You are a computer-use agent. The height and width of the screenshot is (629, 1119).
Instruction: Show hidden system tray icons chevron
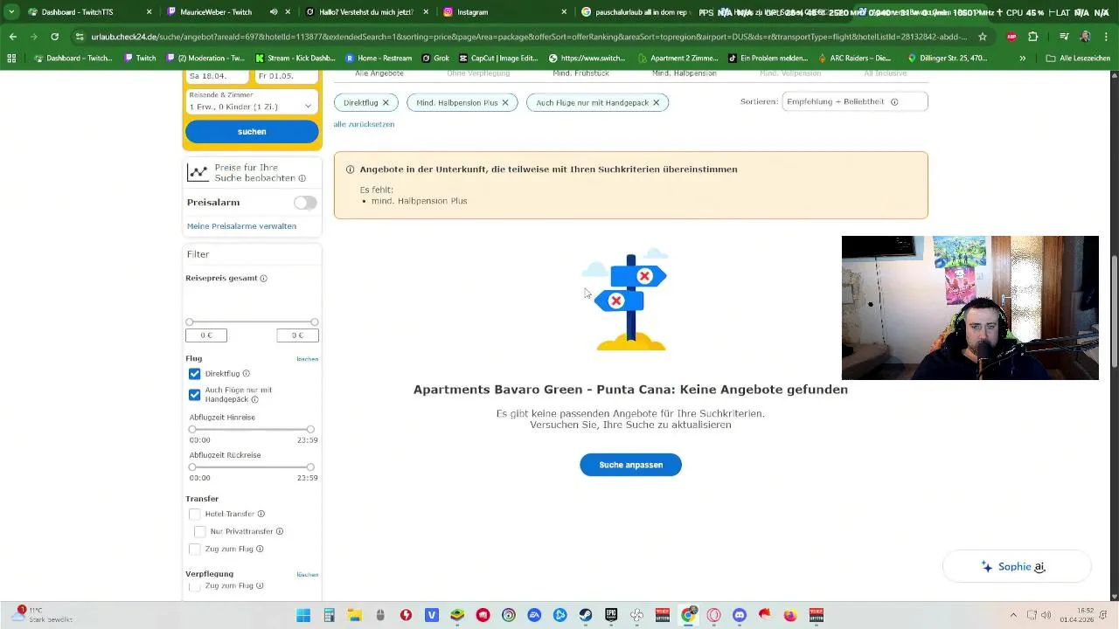1013,615
